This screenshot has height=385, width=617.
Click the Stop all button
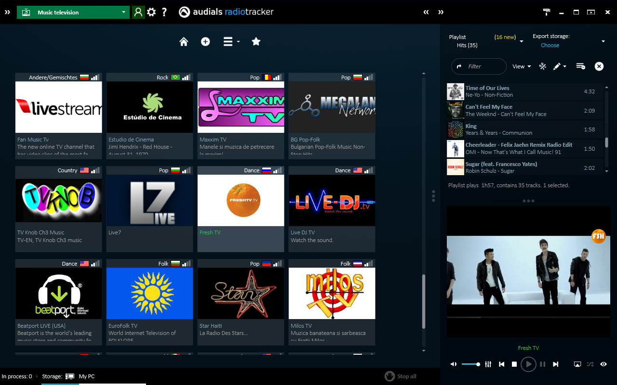point(401,376)
